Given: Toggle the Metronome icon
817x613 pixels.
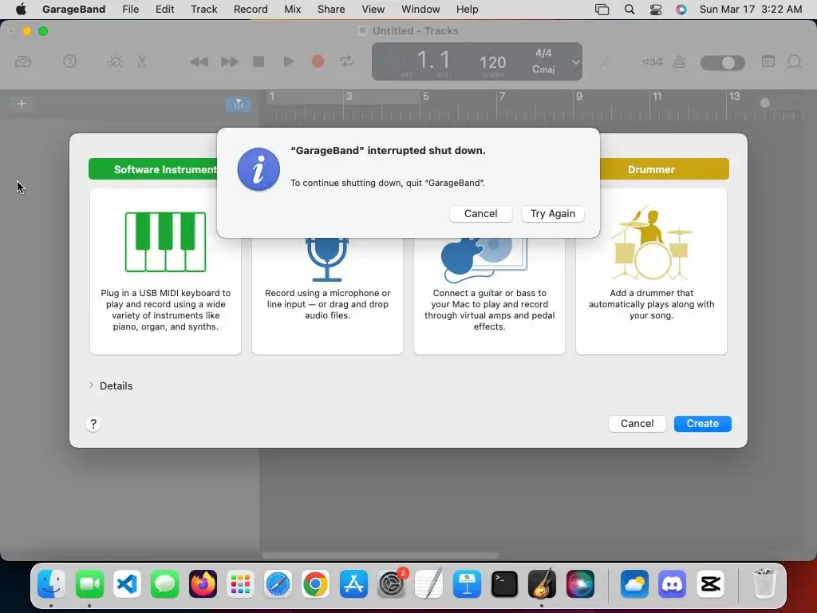Looking at the screenshot, I should click(x=679, y=61).
